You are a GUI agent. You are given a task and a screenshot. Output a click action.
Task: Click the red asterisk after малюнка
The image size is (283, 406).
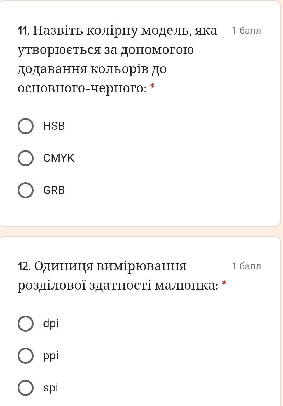pos(224,283)
